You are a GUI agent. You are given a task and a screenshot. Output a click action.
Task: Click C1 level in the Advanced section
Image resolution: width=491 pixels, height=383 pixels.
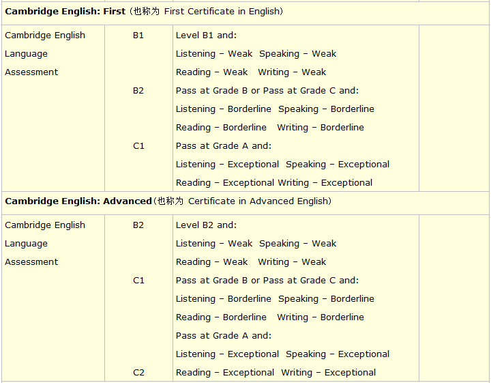138,280
